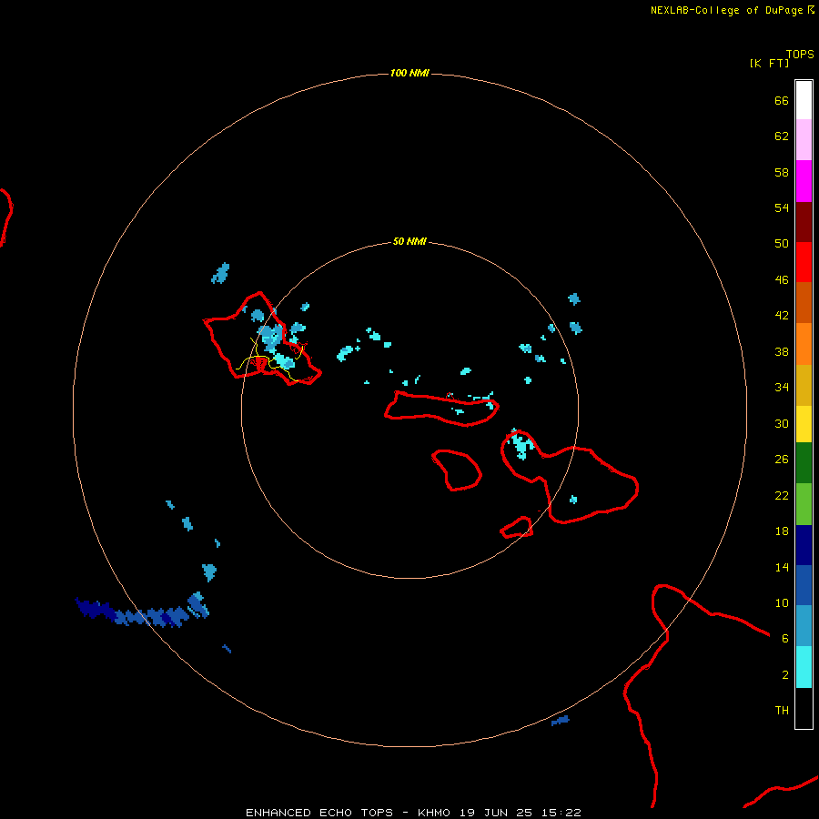Click the cyan legend segment
The height and width of the screenshot is (819, 819).
(804, 667)
